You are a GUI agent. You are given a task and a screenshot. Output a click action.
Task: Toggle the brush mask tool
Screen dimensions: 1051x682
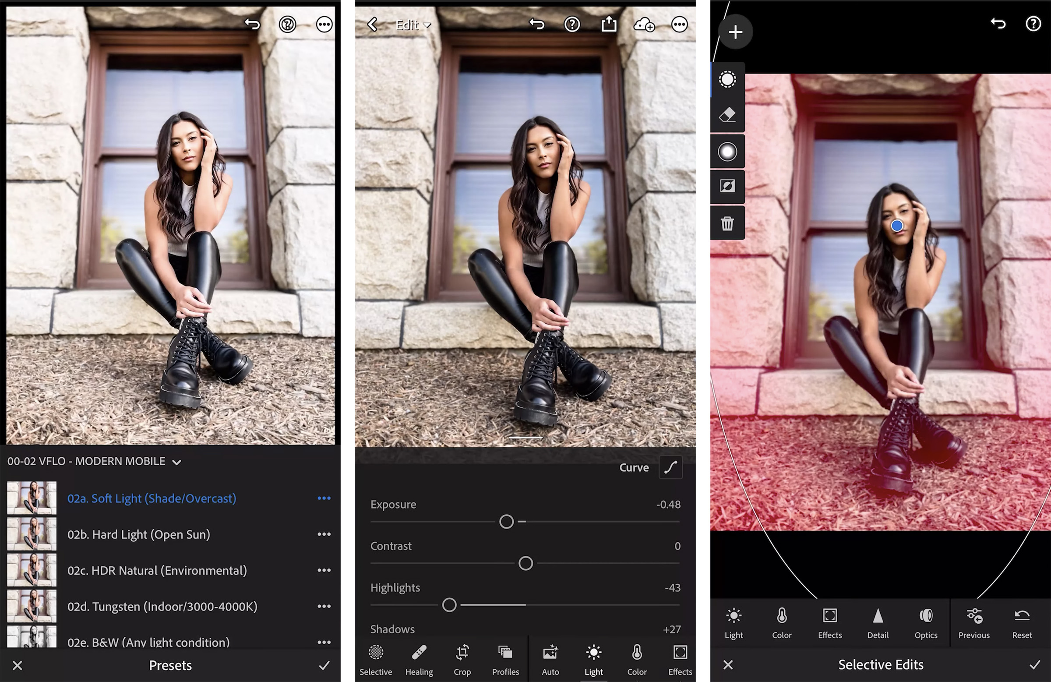pos(727,80)
